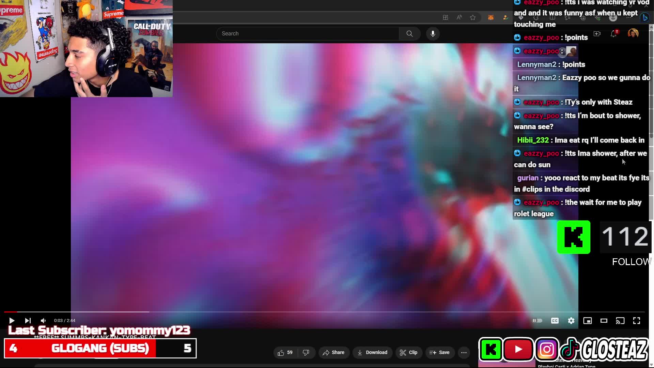Skip to the next video

28,321
